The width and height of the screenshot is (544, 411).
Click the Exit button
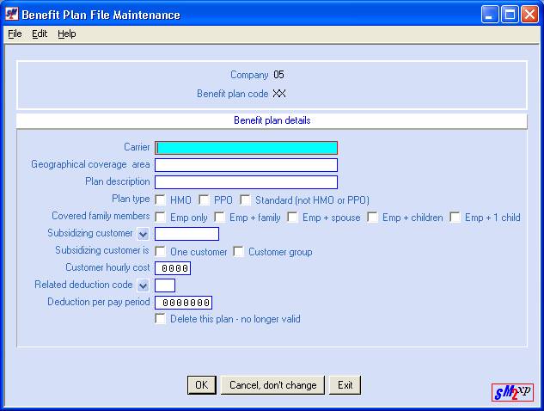click(345, 385)
